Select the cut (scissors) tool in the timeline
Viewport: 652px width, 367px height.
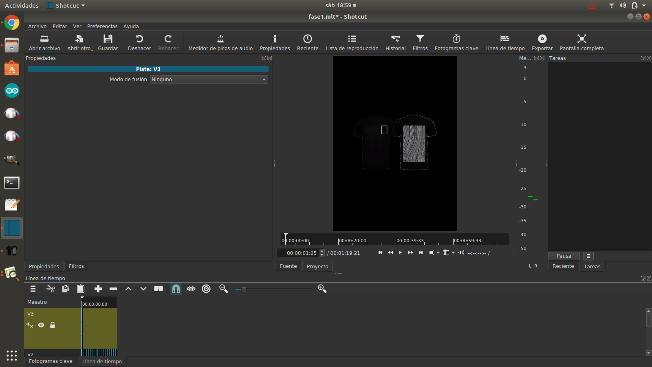(51, 289)
